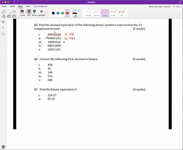
Task: Open the Search icon in sidebar
Action: coord(3,28)
